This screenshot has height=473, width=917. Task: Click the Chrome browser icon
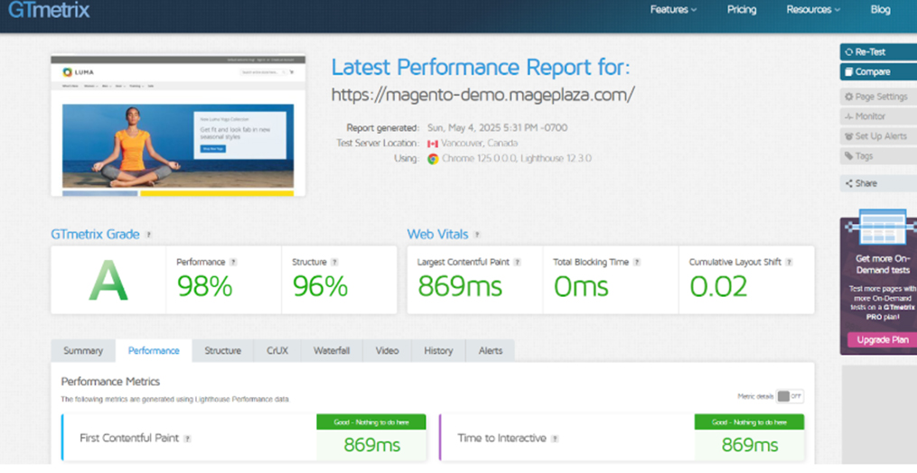coord(433,159)
